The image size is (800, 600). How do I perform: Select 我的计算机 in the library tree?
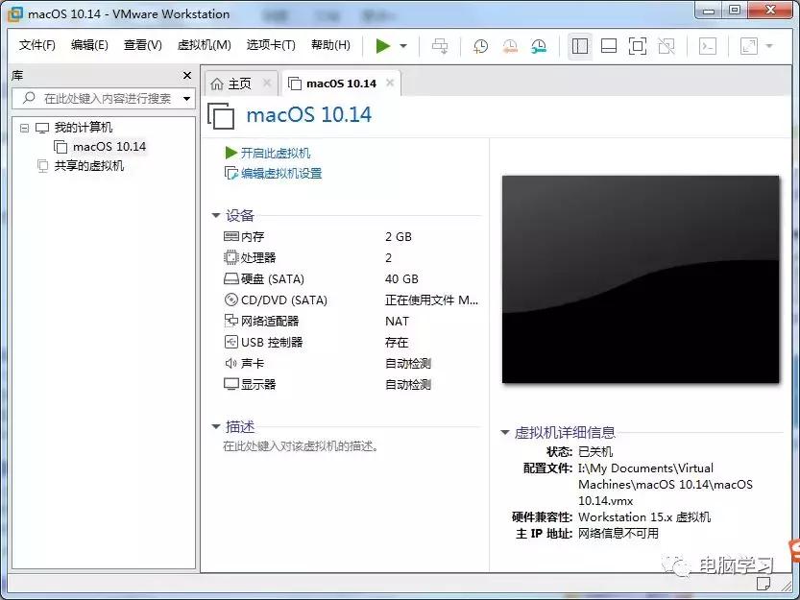click(x=84, y=127)
